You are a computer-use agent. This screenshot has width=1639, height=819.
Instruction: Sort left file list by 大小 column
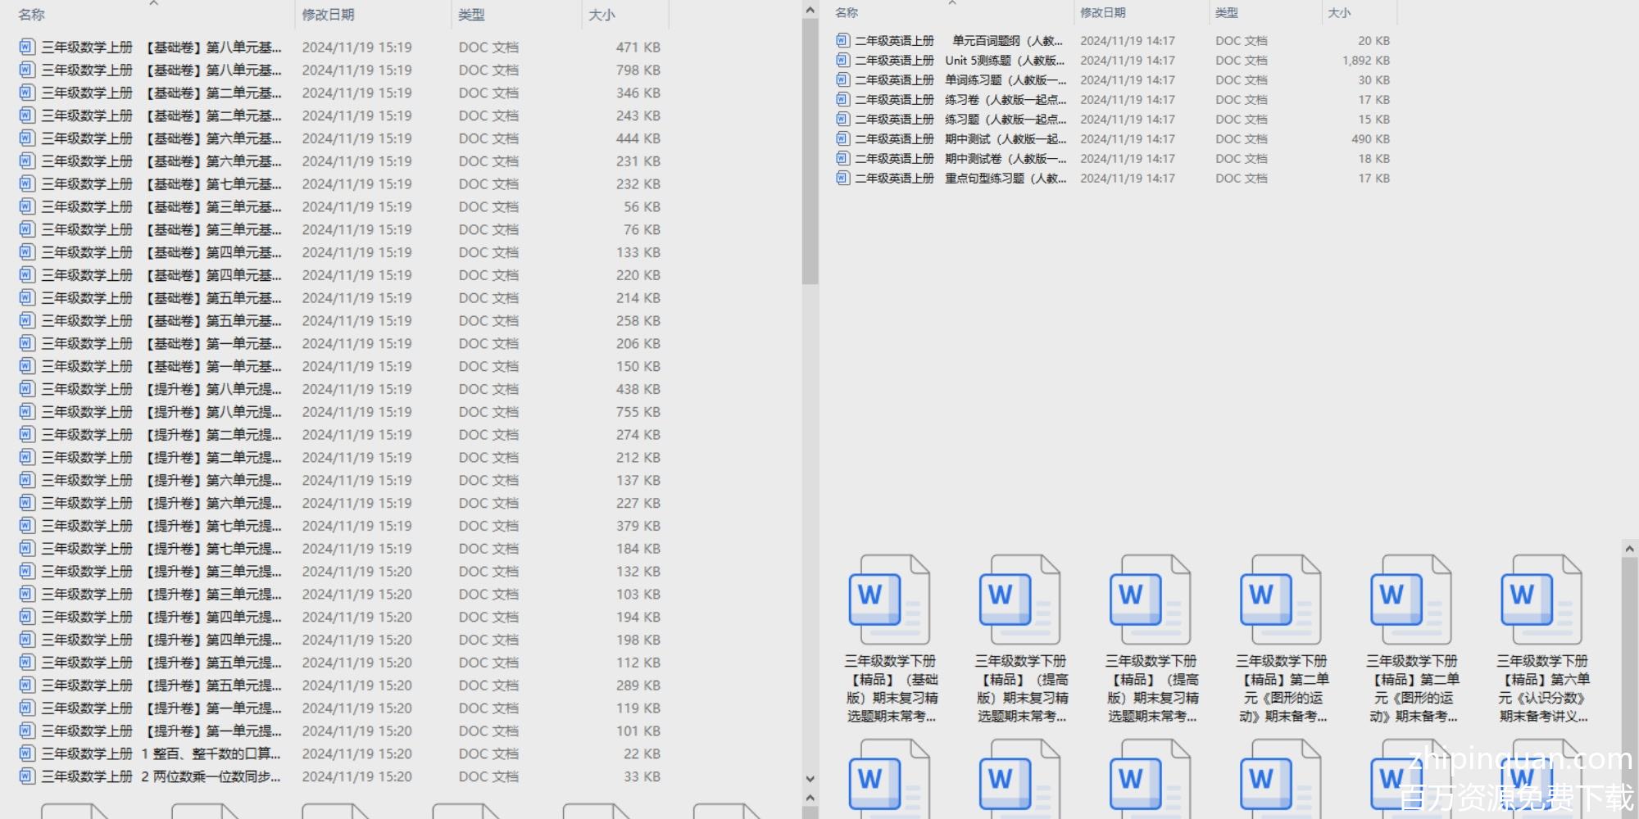pos(602,15)
